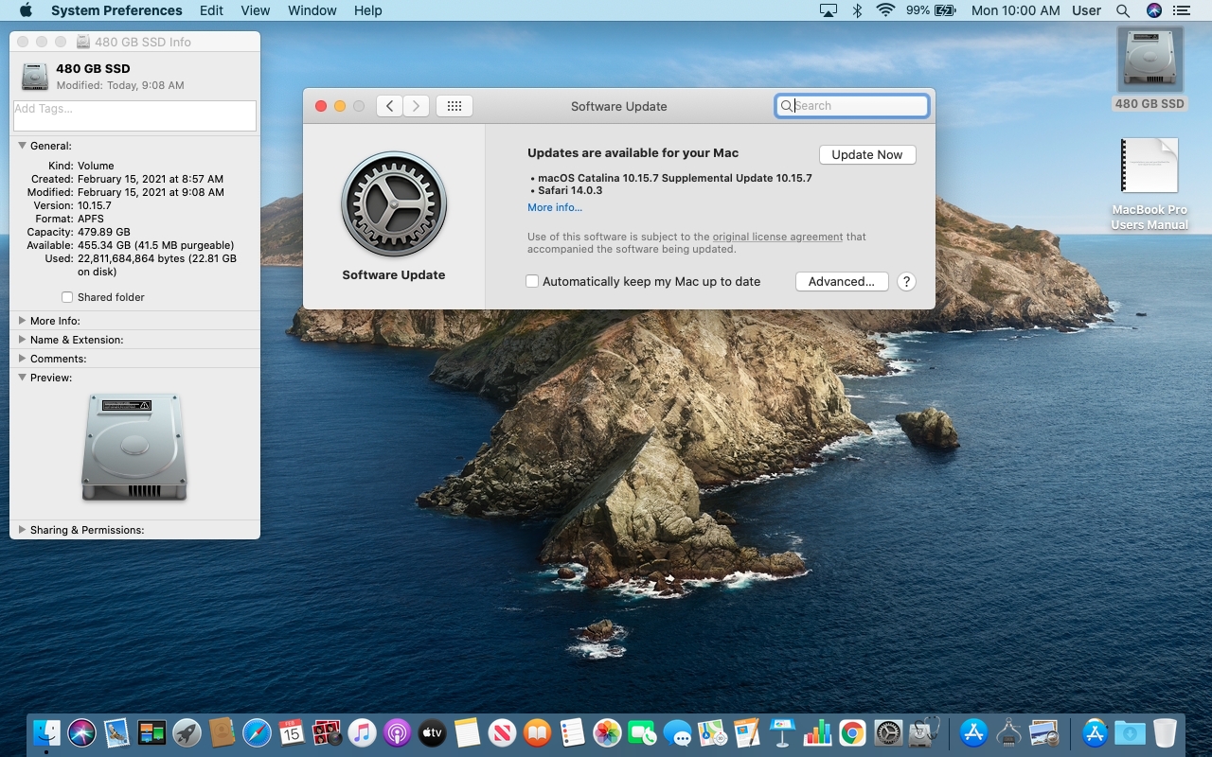Open the Mail stamp icon in Dock
The width and height of the screenshot is (1212, 757).
pyautogui.click(x=116, y=732)
